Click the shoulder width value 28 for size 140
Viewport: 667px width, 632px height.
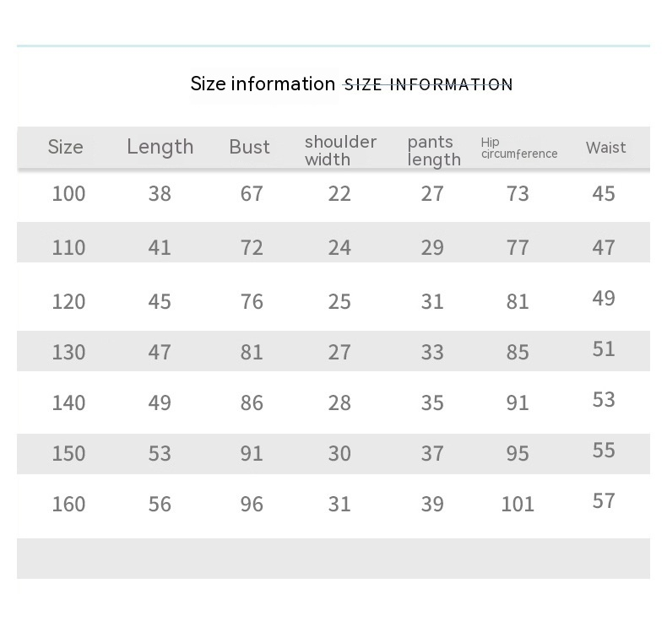point(339,402)
